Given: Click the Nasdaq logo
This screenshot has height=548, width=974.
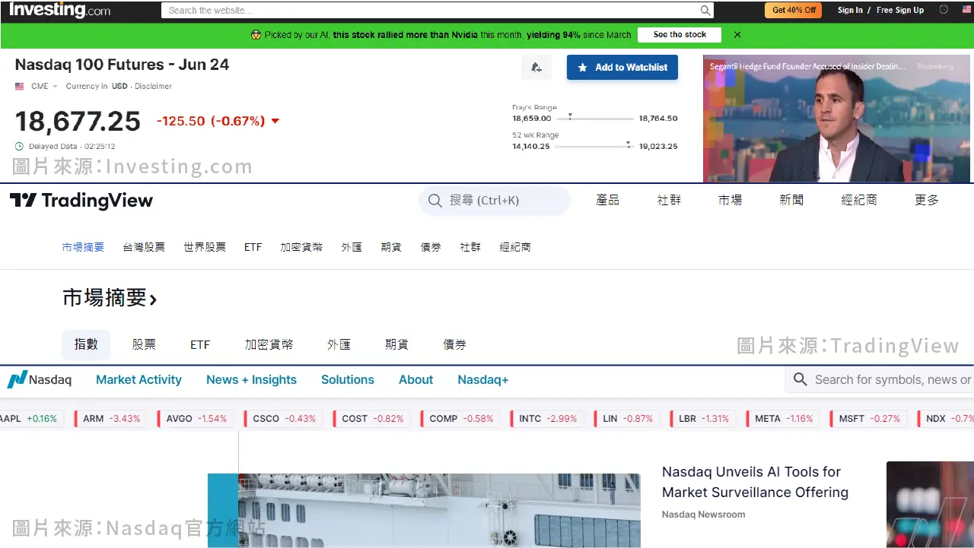Looking at the screenshot, I should point(40,379).
